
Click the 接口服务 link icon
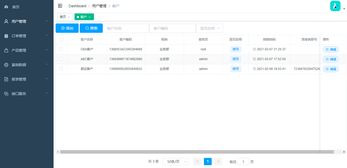[x=6, y=94]
